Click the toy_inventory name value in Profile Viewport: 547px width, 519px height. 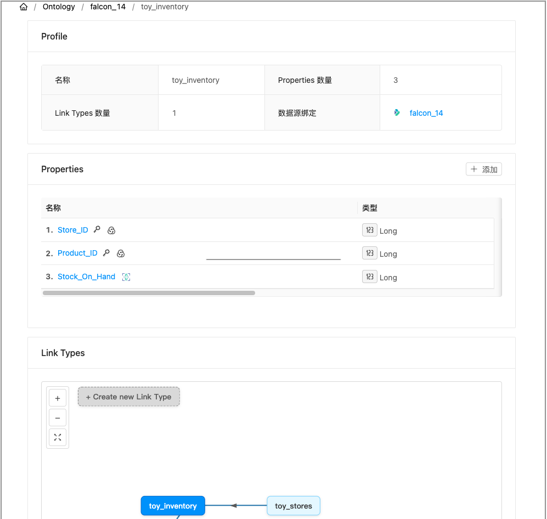click(x=195, y=80)
